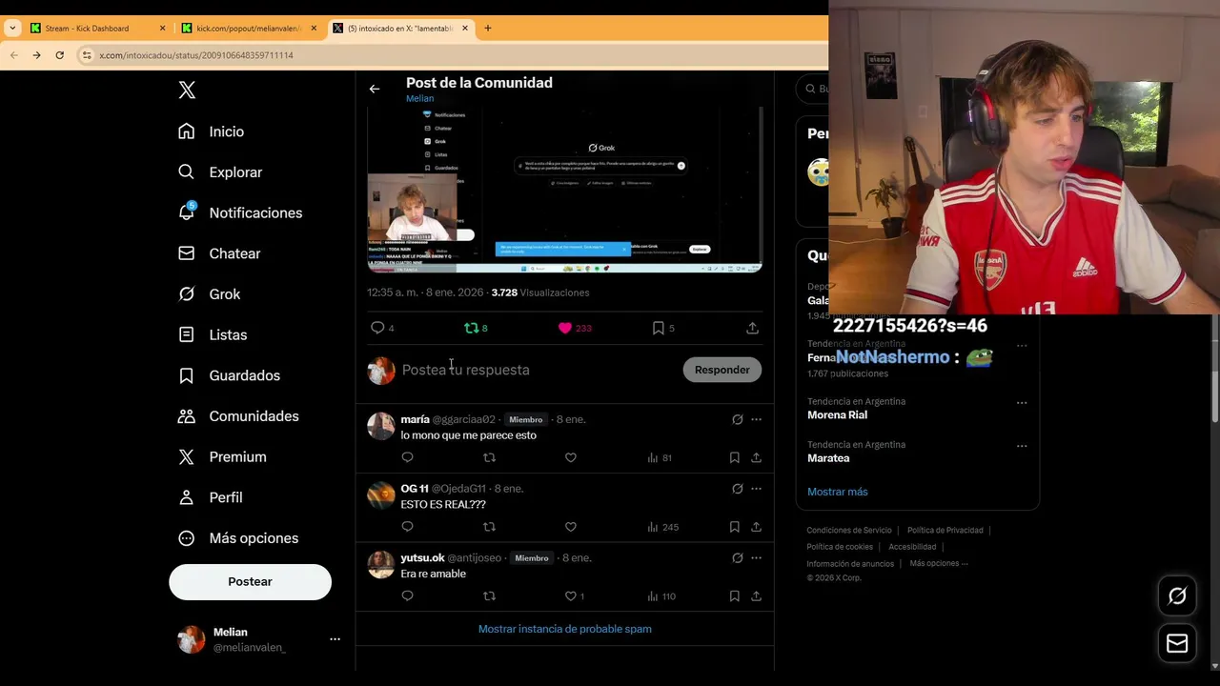Viewport: 1220px width, 686px height.
Task: Click Mostrar más under trends
Action: point(837,492)
